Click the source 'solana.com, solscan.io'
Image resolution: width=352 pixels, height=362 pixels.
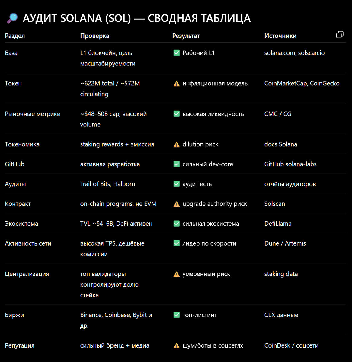294,53
